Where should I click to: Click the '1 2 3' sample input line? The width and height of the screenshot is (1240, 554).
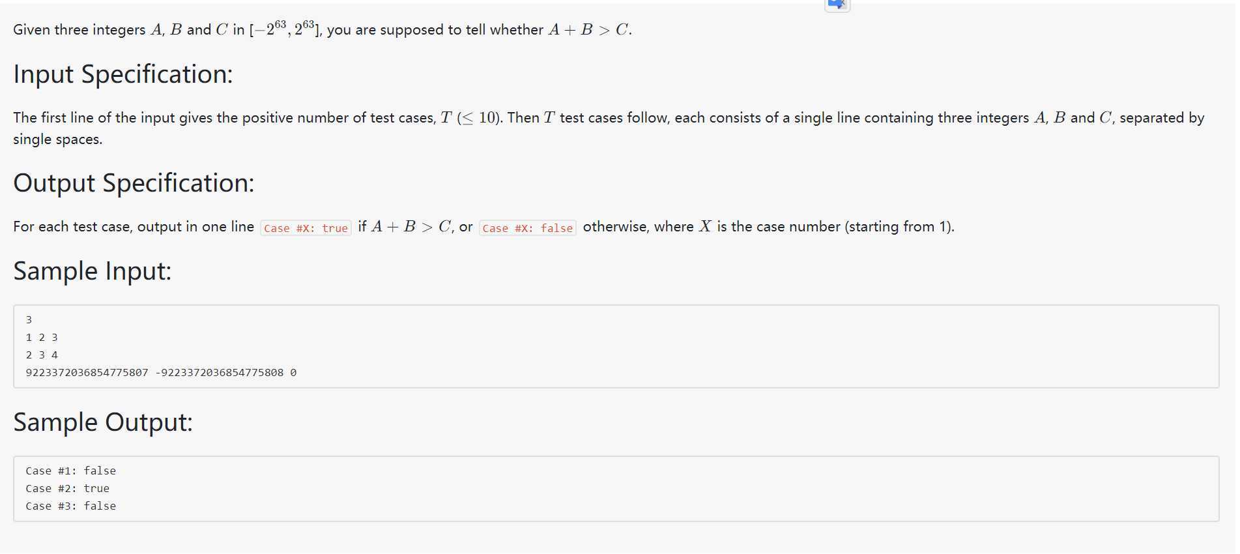coord(42,338)
